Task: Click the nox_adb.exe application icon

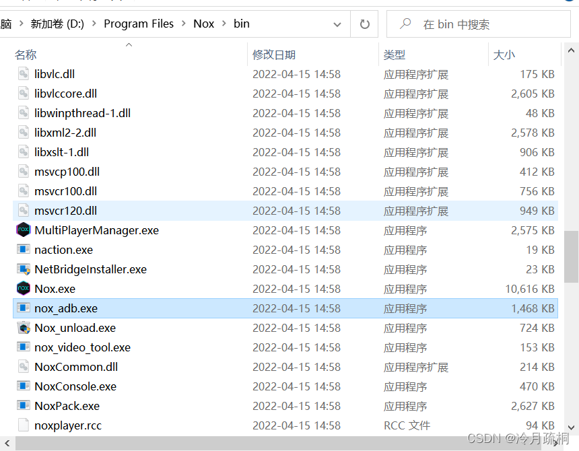Action: (24, 308)
